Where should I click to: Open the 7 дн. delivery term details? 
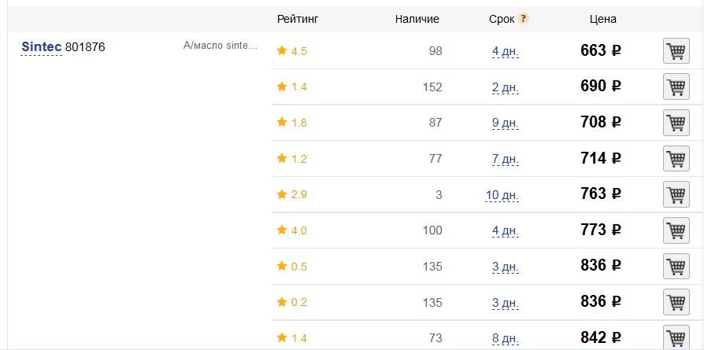(x=505, y=160)
